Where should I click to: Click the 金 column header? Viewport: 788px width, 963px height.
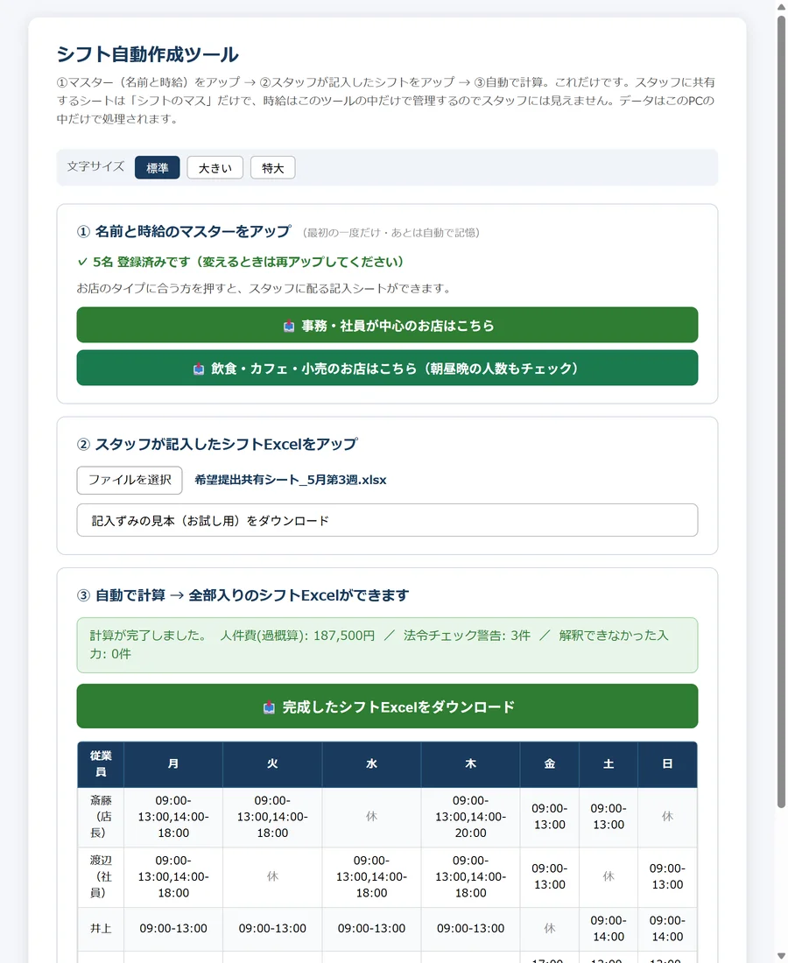(x=550, y=764)
